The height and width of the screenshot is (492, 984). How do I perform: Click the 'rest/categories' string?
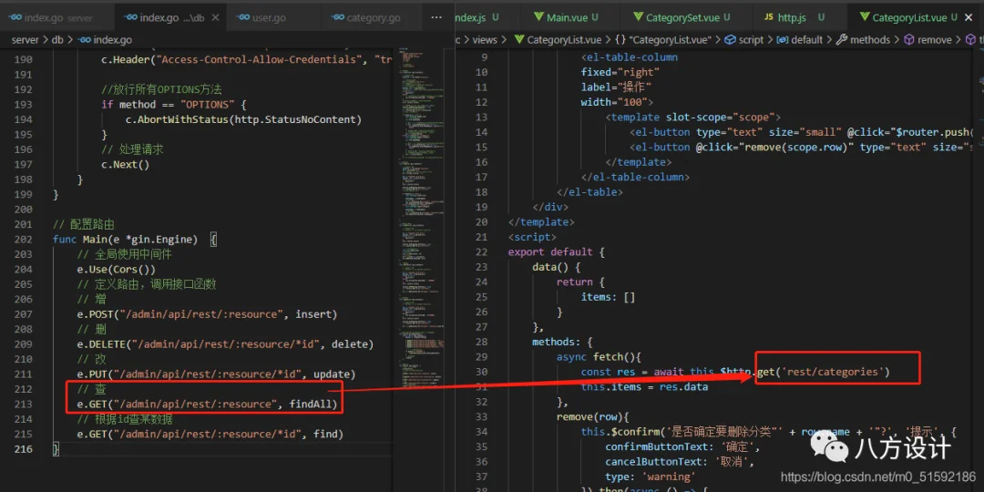click(x=831, y=372)
